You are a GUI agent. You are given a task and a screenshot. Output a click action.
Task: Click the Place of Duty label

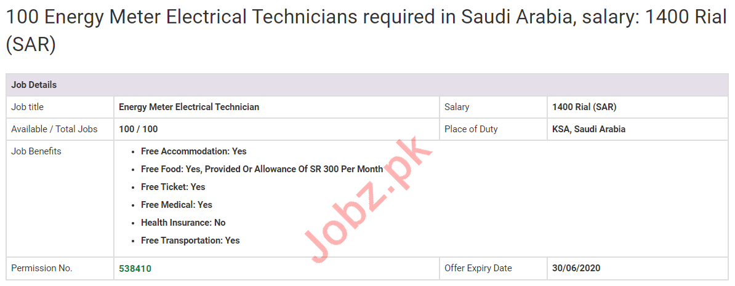click(x=471, y=129)
